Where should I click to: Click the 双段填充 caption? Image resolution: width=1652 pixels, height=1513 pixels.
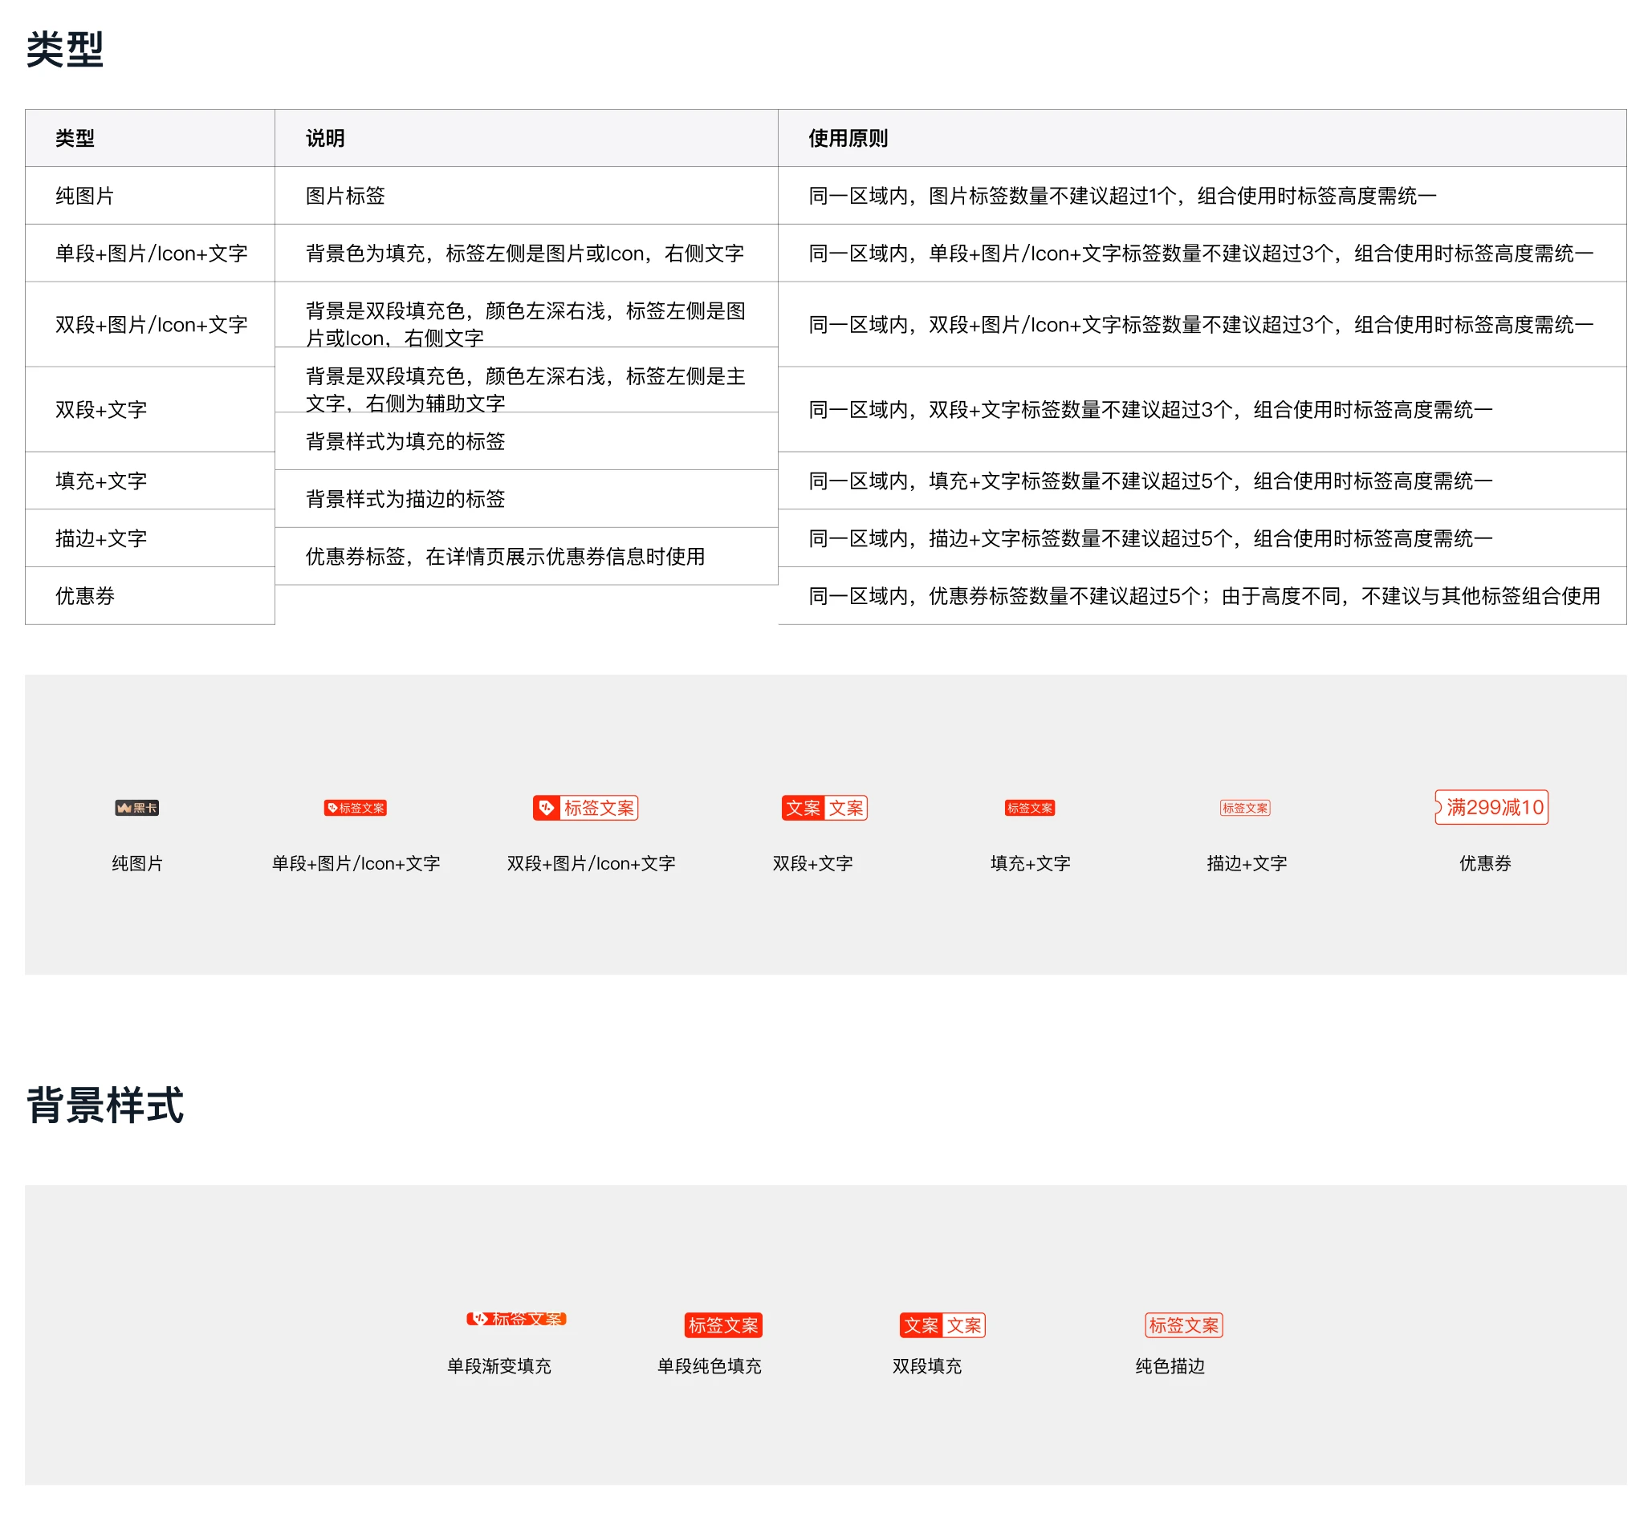(927, 1365)
